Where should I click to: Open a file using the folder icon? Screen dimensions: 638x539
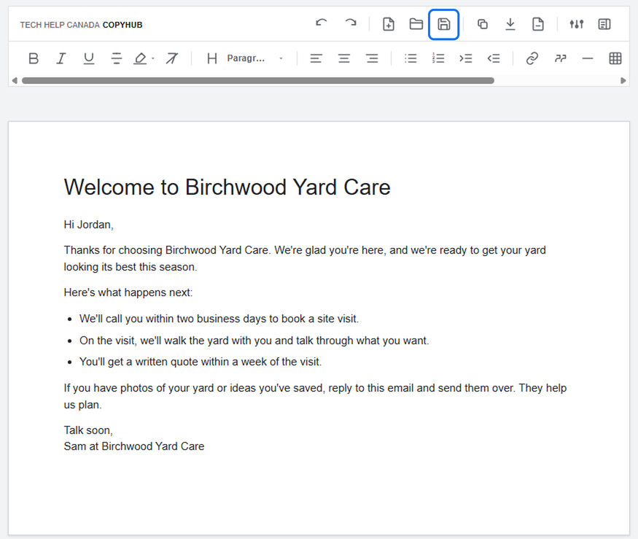coord(416,24)
